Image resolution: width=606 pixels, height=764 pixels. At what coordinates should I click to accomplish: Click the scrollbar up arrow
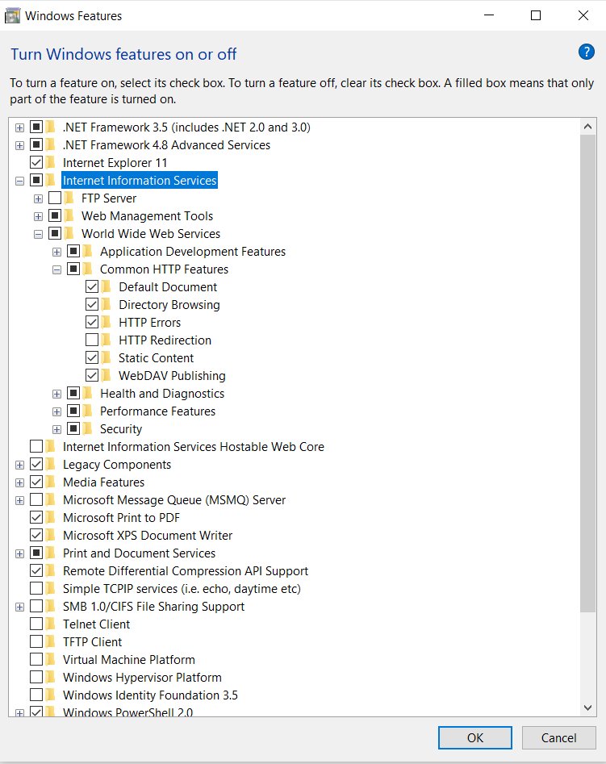pyautogui.click(x=588, y=127)
